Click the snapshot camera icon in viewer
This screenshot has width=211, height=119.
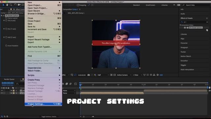[x=89, y=75]
